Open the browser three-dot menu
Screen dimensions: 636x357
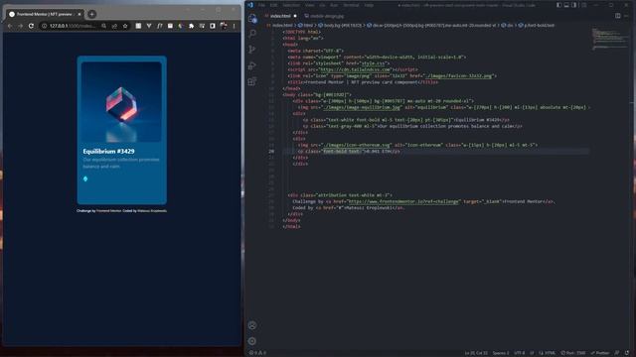click(x=235, y=26)
